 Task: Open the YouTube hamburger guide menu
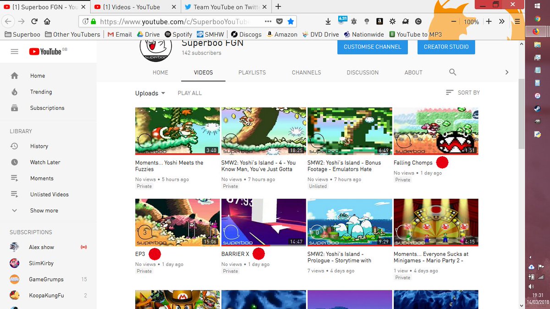click(x=14, y=52)
